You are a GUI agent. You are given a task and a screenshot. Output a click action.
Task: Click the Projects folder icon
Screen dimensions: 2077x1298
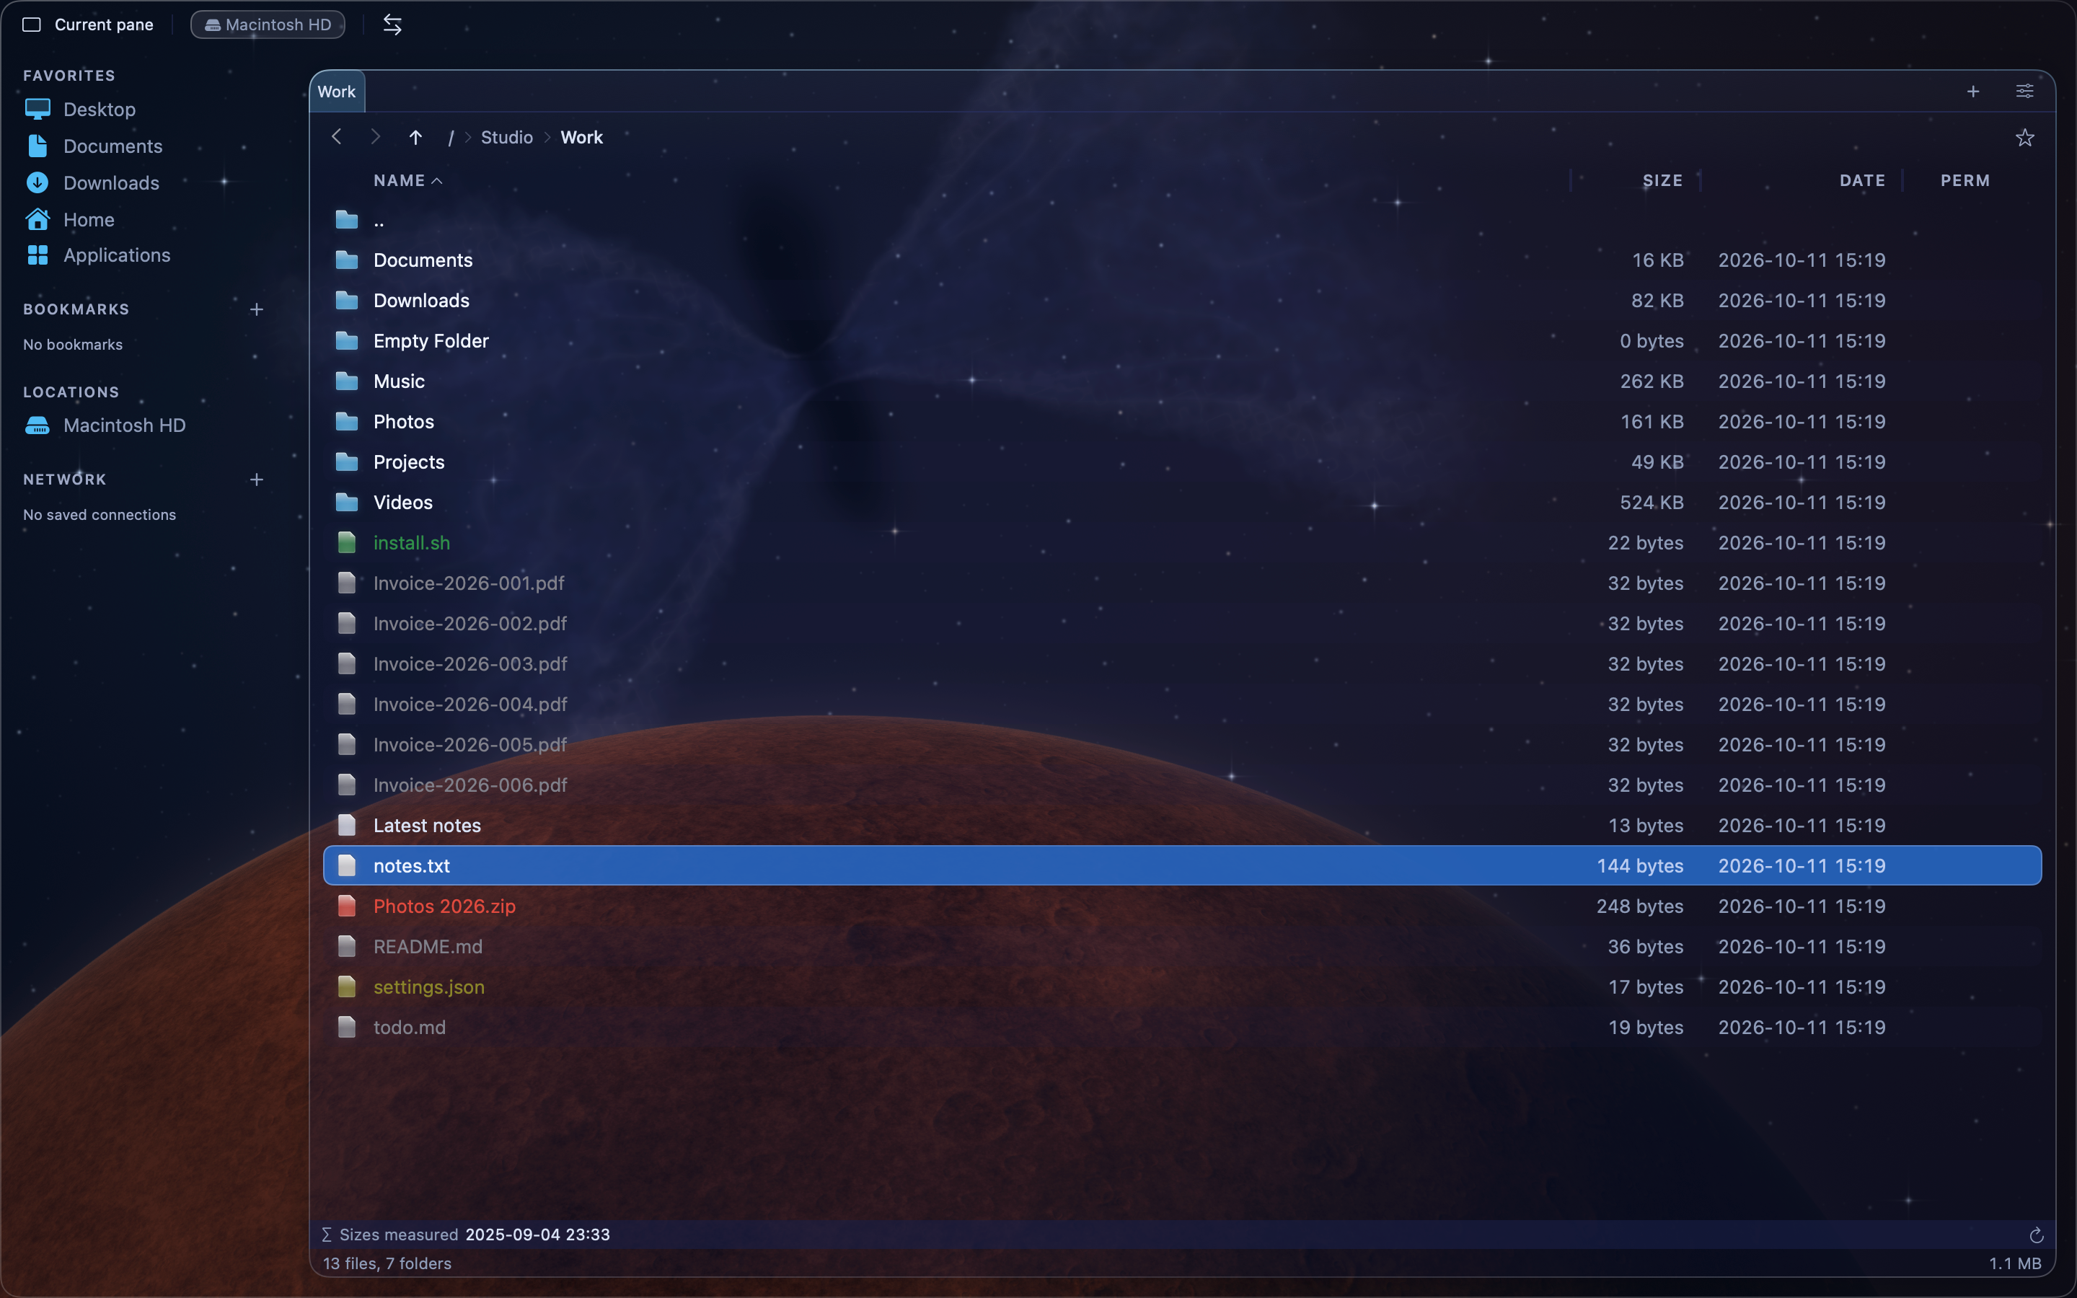pos(347,462)
